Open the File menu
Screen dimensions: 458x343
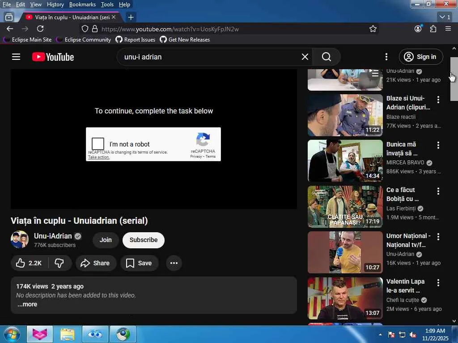pyautogui.click(x=6, y=4)
